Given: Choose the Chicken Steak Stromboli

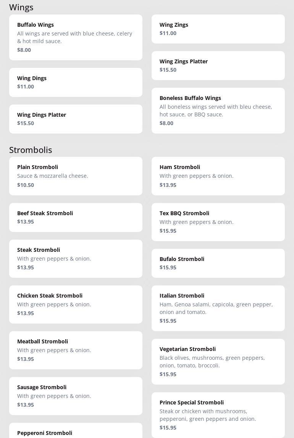Looking at the screenshot, I should (76, 304).
